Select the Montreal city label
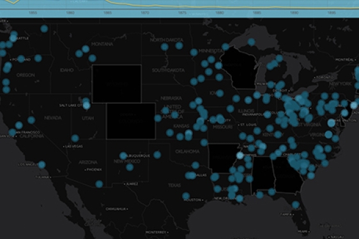This screenshot has height=239, width=359. pyautogui.click(x=346, y=60)
